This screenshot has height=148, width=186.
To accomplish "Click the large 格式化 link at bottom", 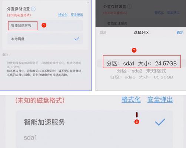I will 131,100.
